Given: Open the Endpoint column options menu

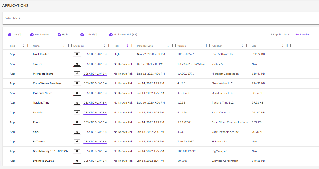Looking at the screenshot, I should (109, 46).
